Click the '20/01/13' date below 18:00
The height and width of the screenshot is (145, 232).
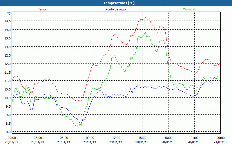click(x=168, y=142)
